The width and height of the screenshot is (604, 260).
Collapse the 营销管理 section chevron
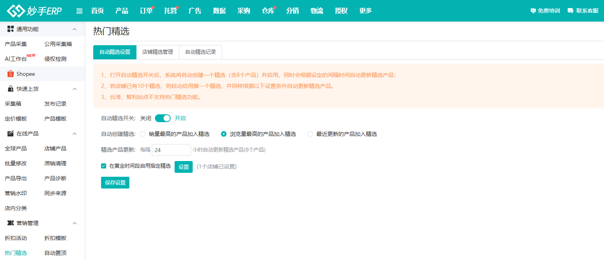74,223
